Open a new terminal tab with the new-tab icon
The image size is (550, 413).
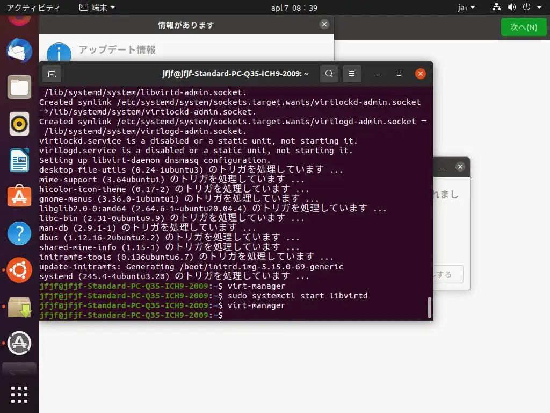[x=52, y=74]
